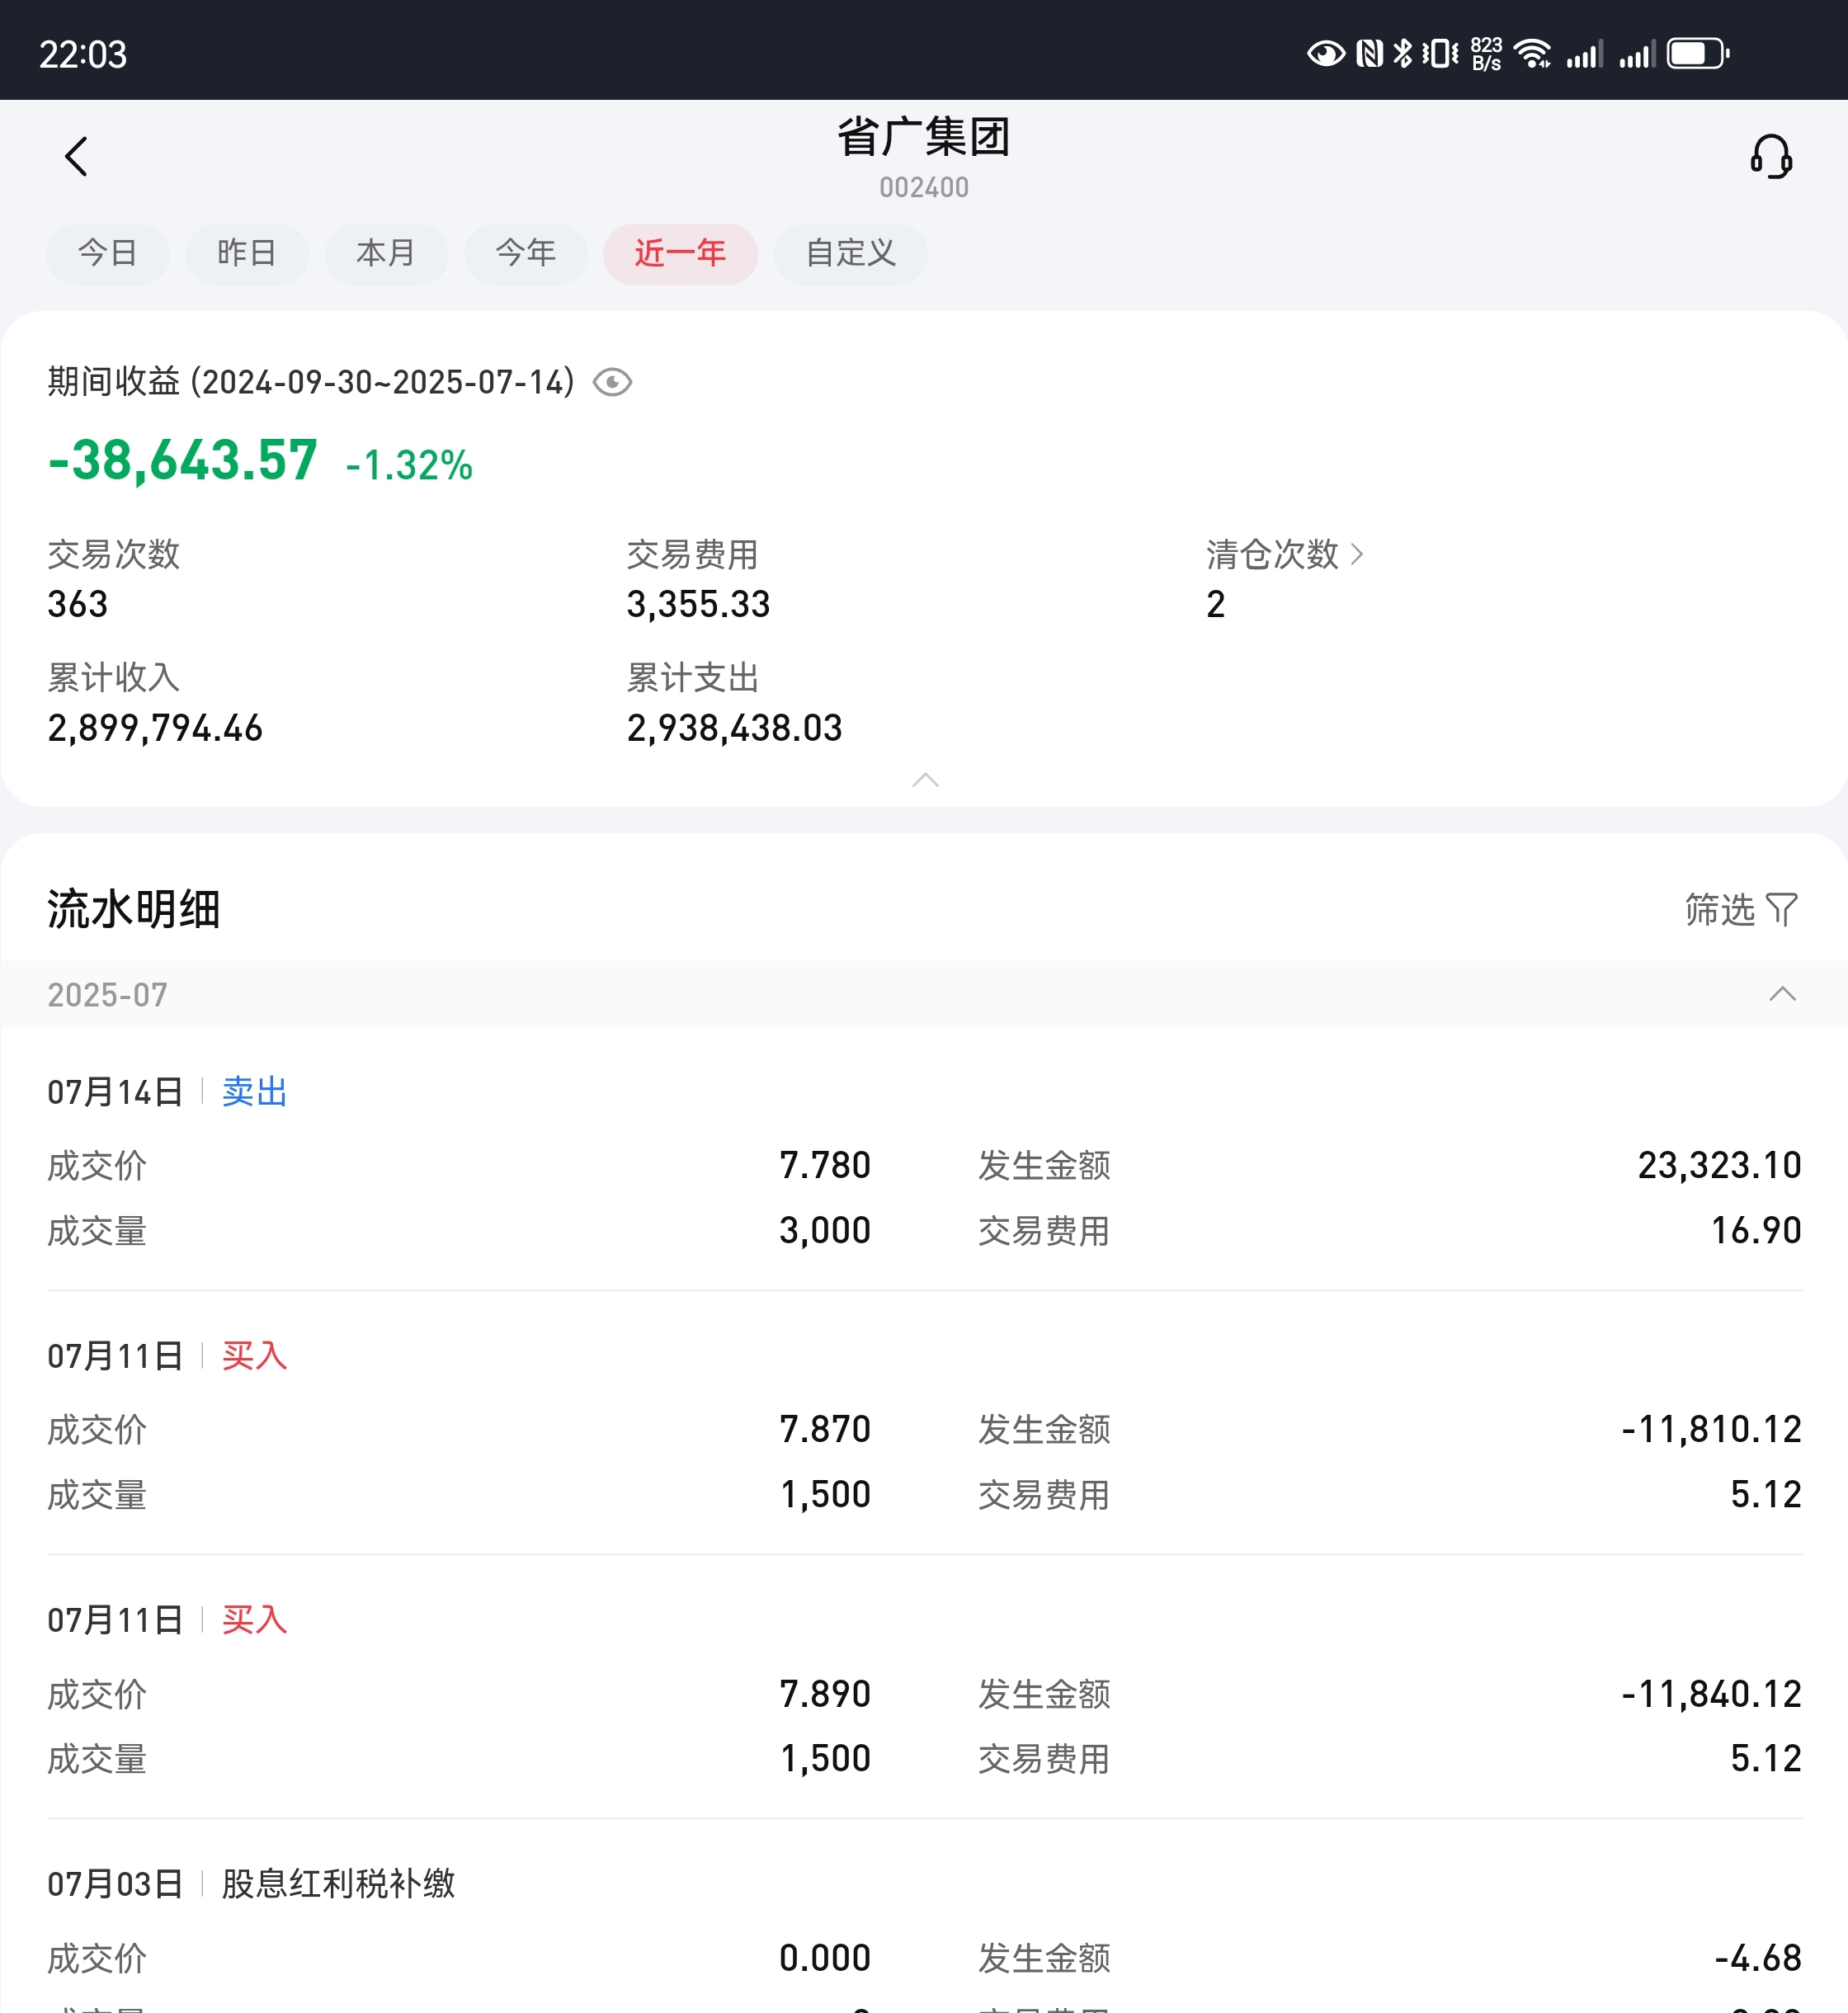Toggle profit visibility eye icon
The width and height of the screenshot is (1848, 2013).
tap(612, 382)
